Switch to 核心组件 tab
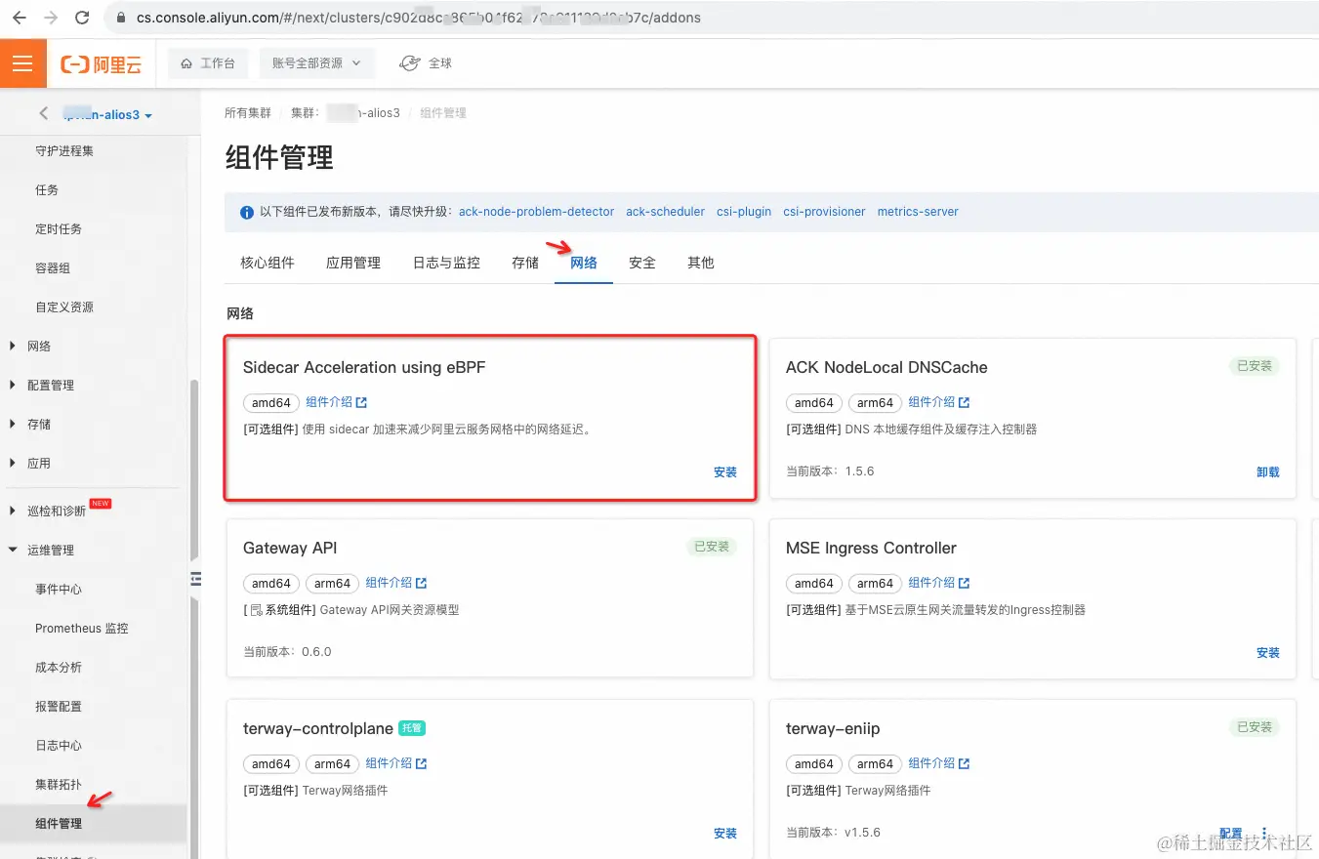1319x859 pixels. tap(268, 263)
